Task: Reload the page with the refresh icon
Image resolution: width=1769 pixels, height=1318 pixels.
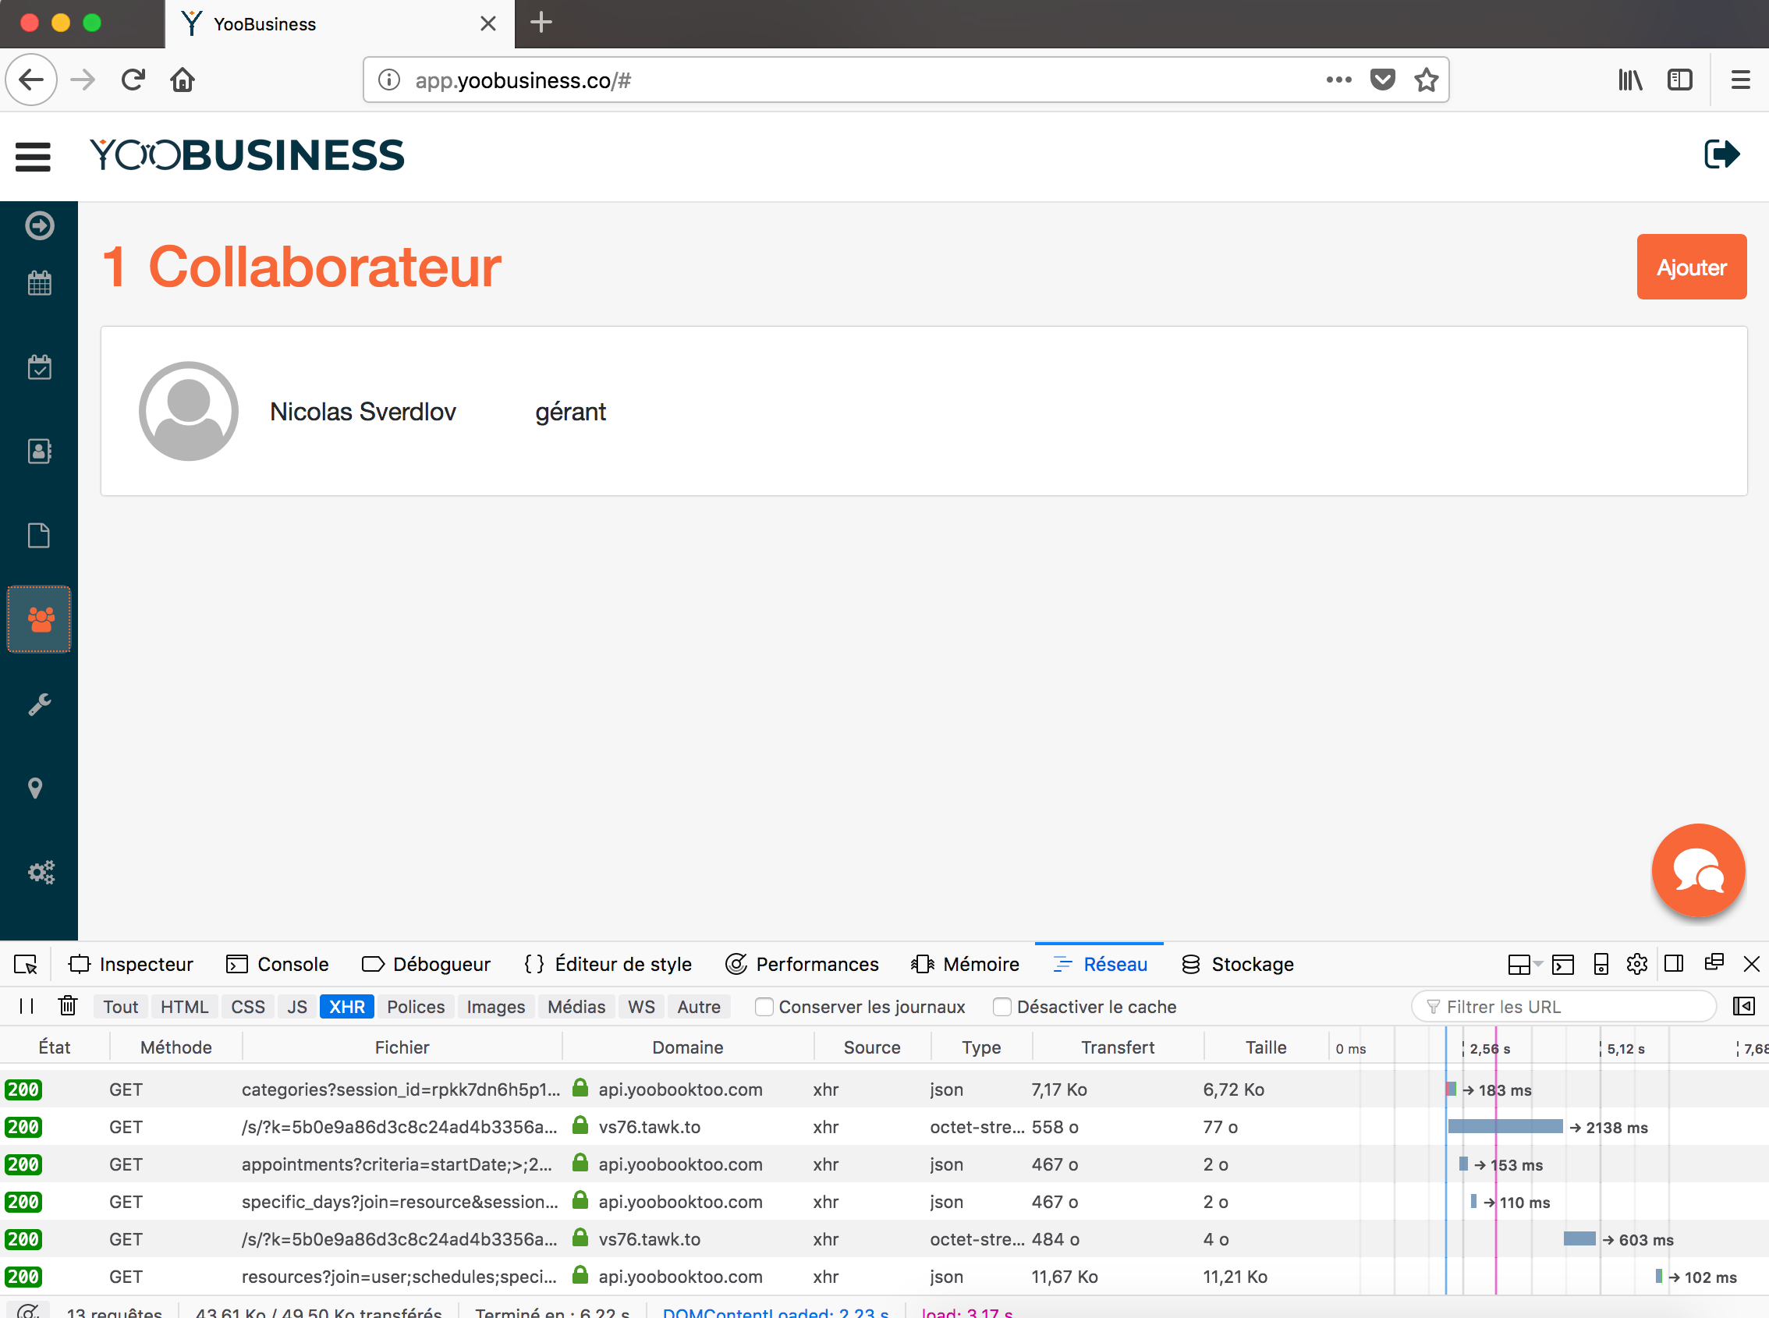Action: tap(133, 80)
